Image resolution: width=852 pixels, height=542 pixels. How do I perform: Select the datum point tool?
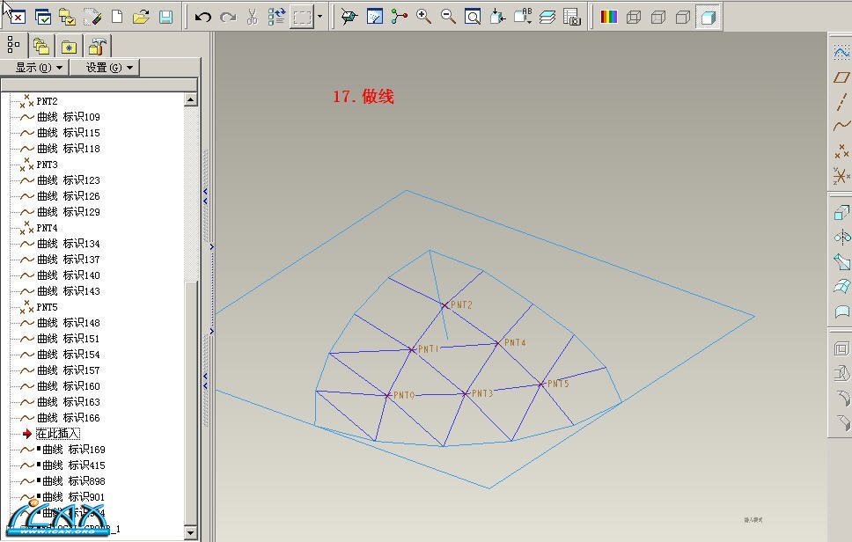point(841,151)
